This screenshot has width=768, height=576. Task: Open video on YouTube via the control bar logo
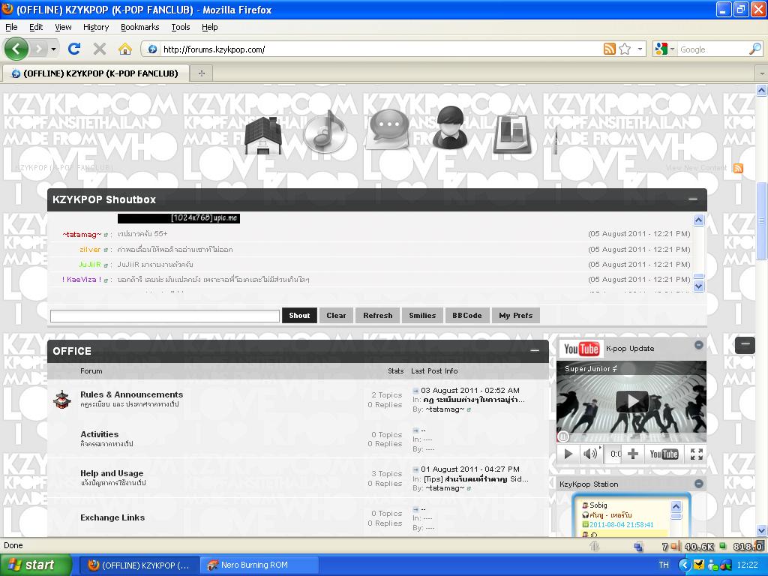point(664,454)
